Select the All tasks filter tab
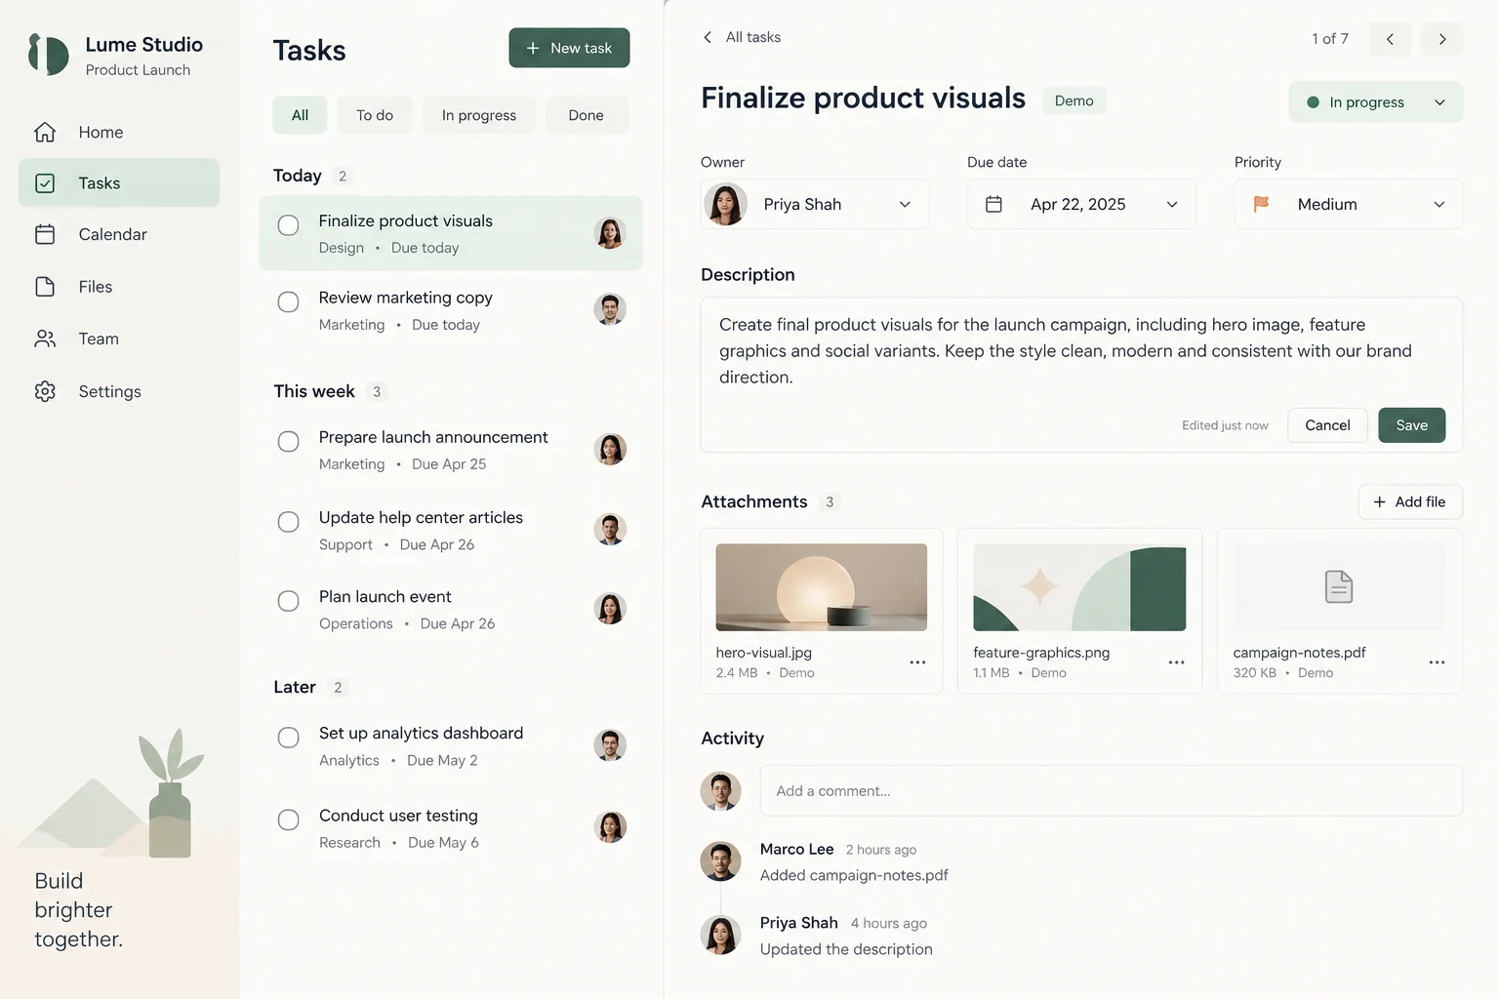 click(x=300, y=115)
